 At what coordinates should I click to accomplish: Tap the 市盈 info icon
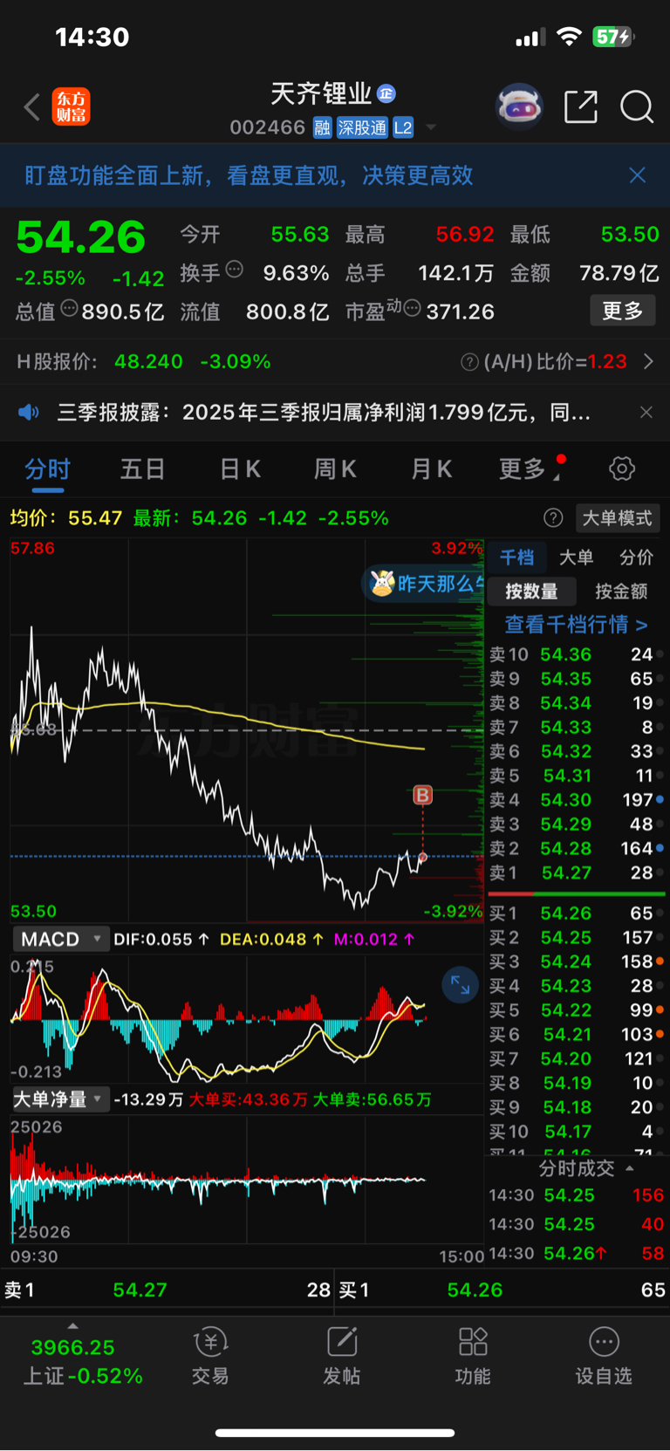pos(413,308)
